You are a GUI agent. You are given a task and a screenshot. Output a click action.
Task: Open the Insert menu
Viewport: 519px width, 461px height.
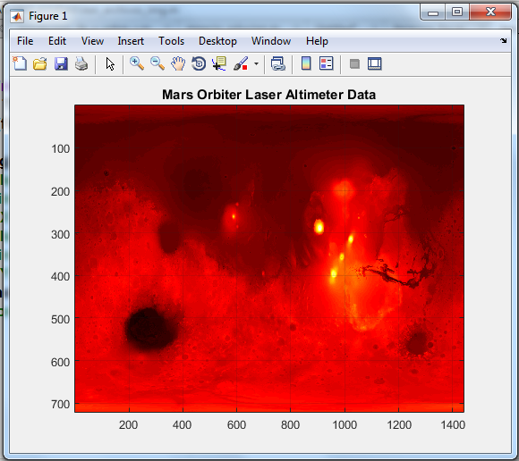(x=131, y=41)
